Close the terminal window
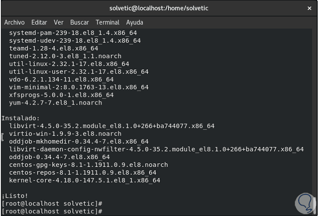319x216 pixels. (x=309, y=8)
